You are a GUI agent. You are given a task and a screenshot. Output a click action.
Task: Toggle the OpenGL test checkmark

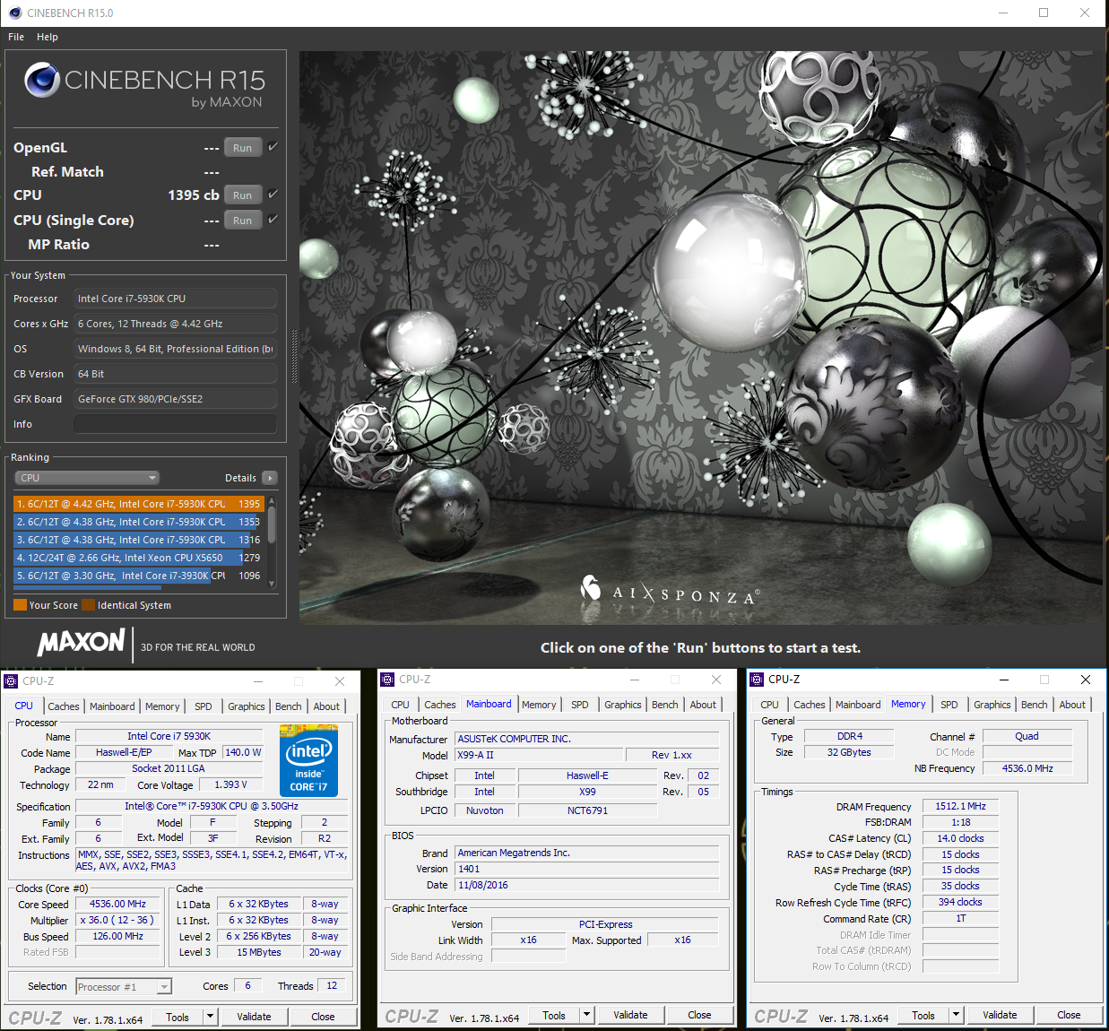click(273, 147)
